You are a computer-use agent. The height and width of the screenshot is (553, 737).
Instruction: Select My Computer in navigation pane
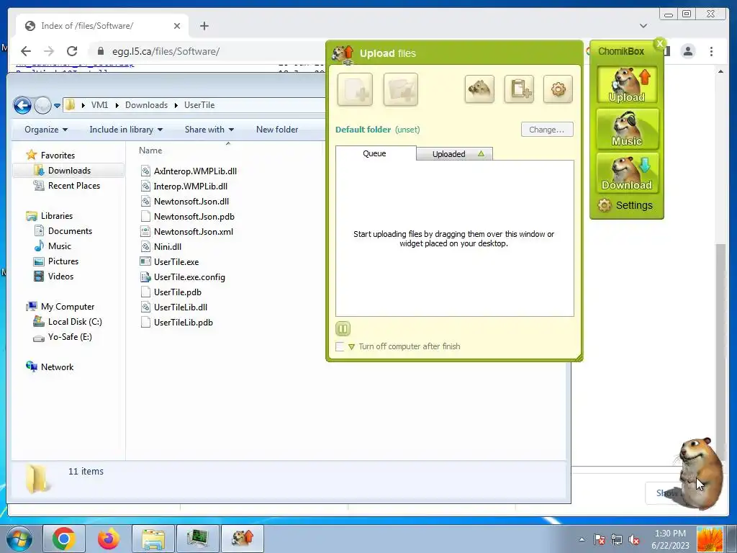(67, 307)
